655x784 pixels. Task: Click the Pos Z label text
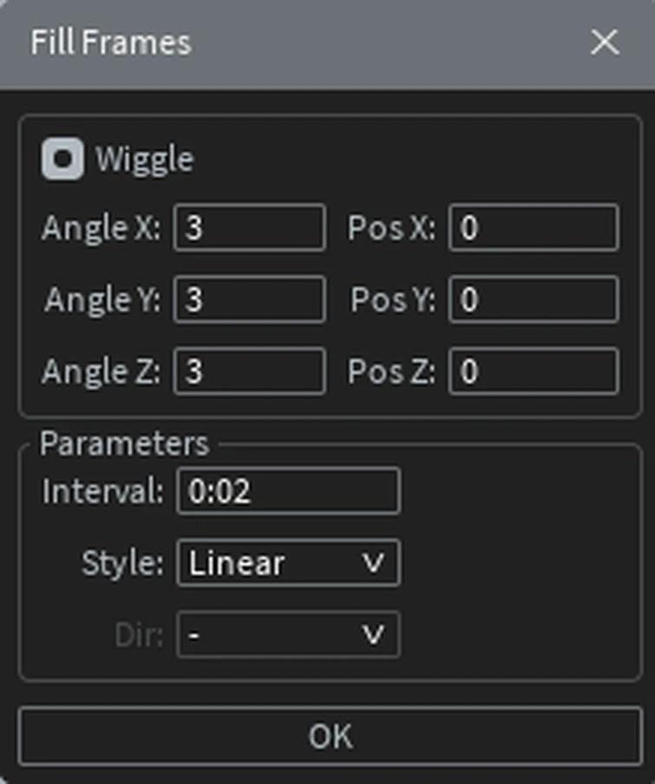[391, 372]
